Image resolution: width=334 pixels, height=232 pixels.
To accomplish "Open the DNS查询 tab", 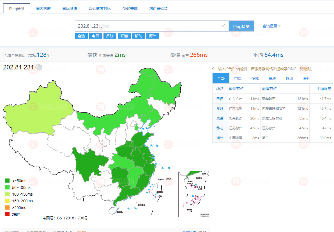I will [x=130, y=9].
